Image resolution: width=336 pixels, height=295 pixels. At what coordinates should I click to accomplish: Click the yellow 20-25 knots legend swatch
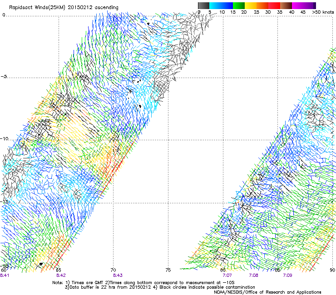251,5
